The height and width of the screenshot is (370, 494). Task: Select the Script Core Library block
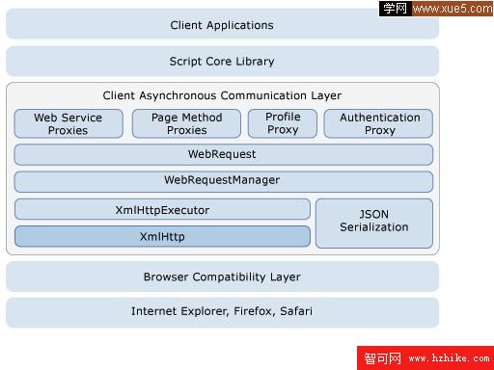[x=222, y=61]
